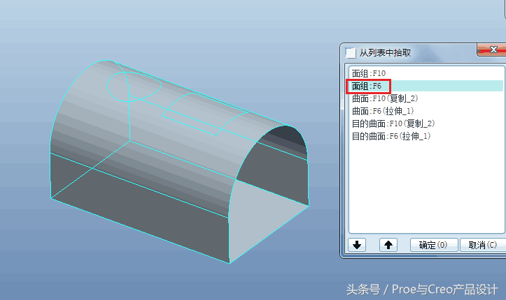Open the 从列表中拾取 dialog window menu icon
The height and width of the screenshot is (300, 506).
pos(350,52)
